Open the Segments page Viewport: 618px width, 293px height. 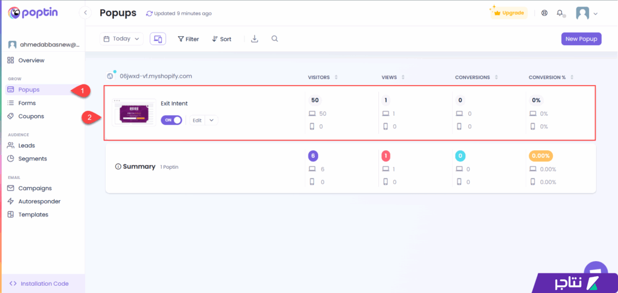point(28,159)
